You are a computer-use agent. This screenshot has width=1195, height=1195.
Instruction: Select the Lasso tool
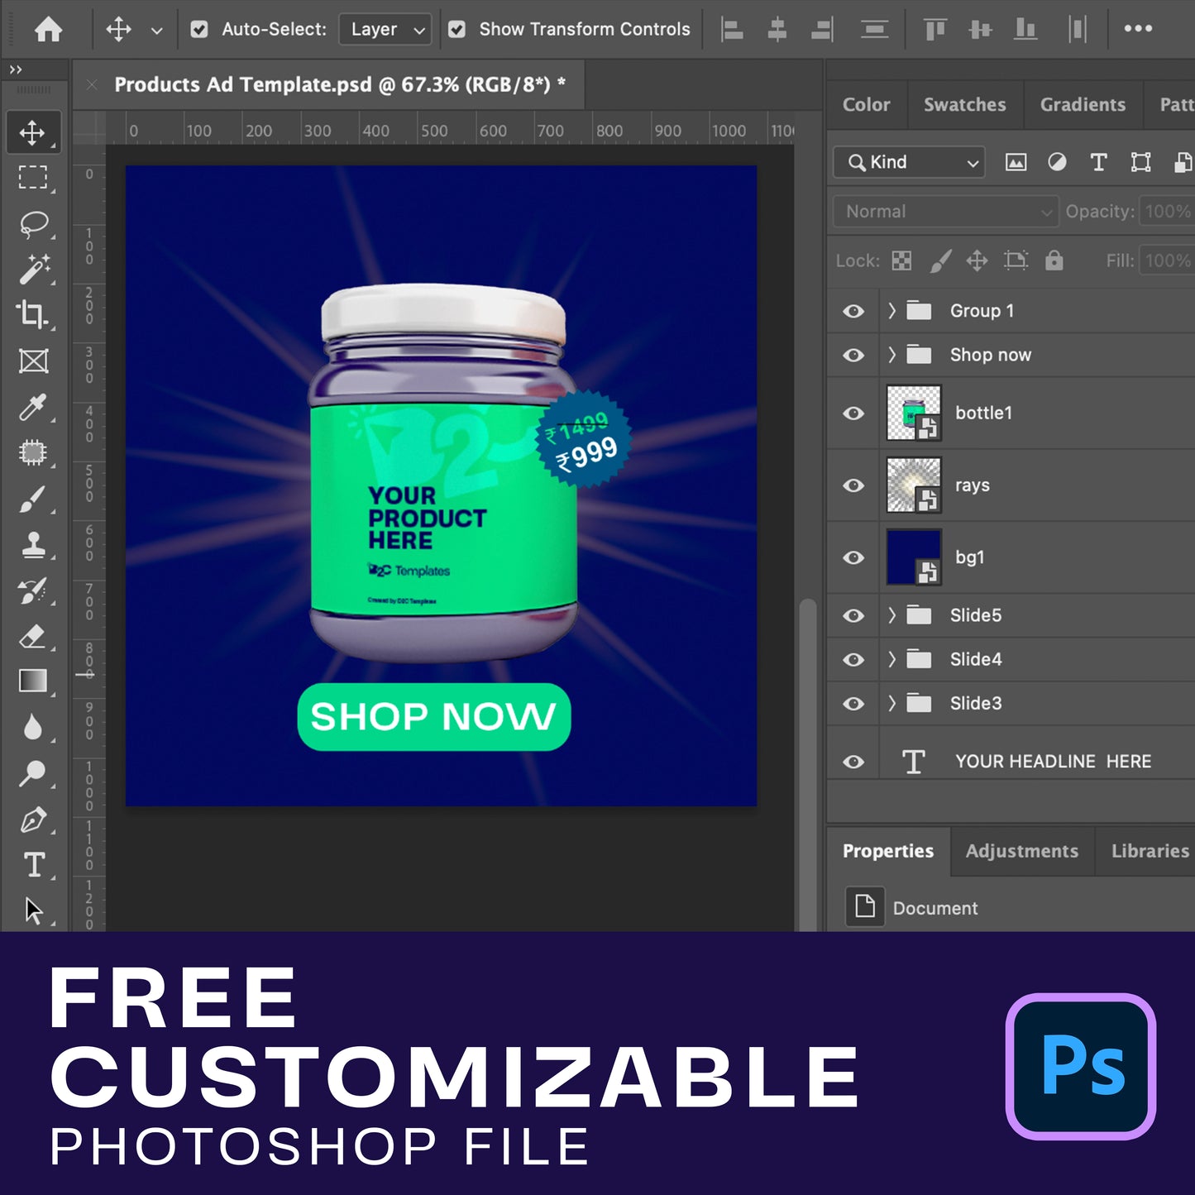point(33,223)
